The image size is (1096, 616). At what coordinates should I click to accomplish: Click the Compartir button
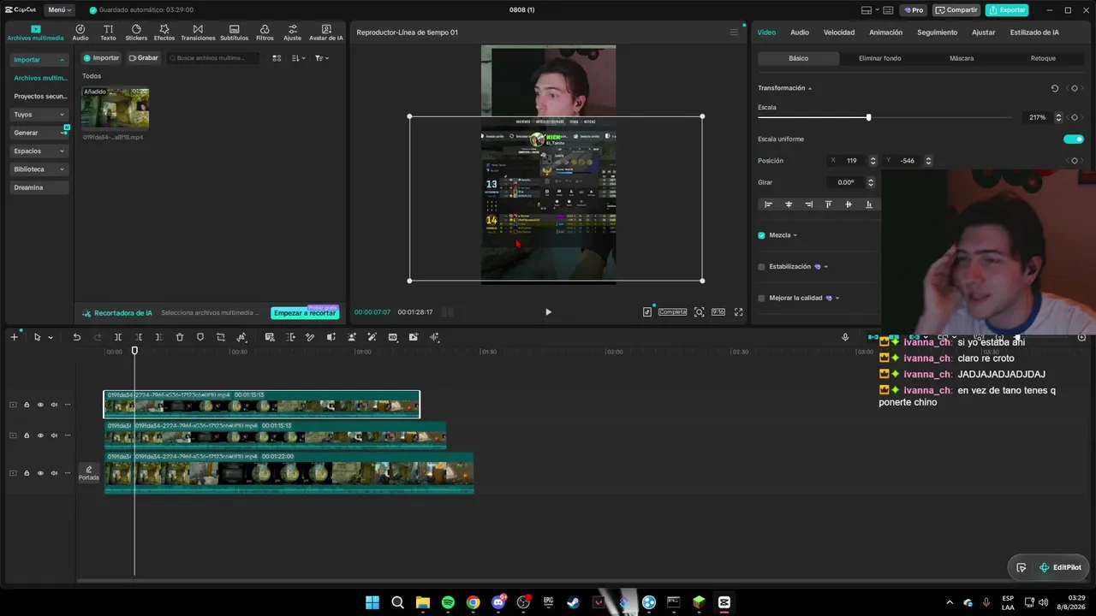pos(956,10)
